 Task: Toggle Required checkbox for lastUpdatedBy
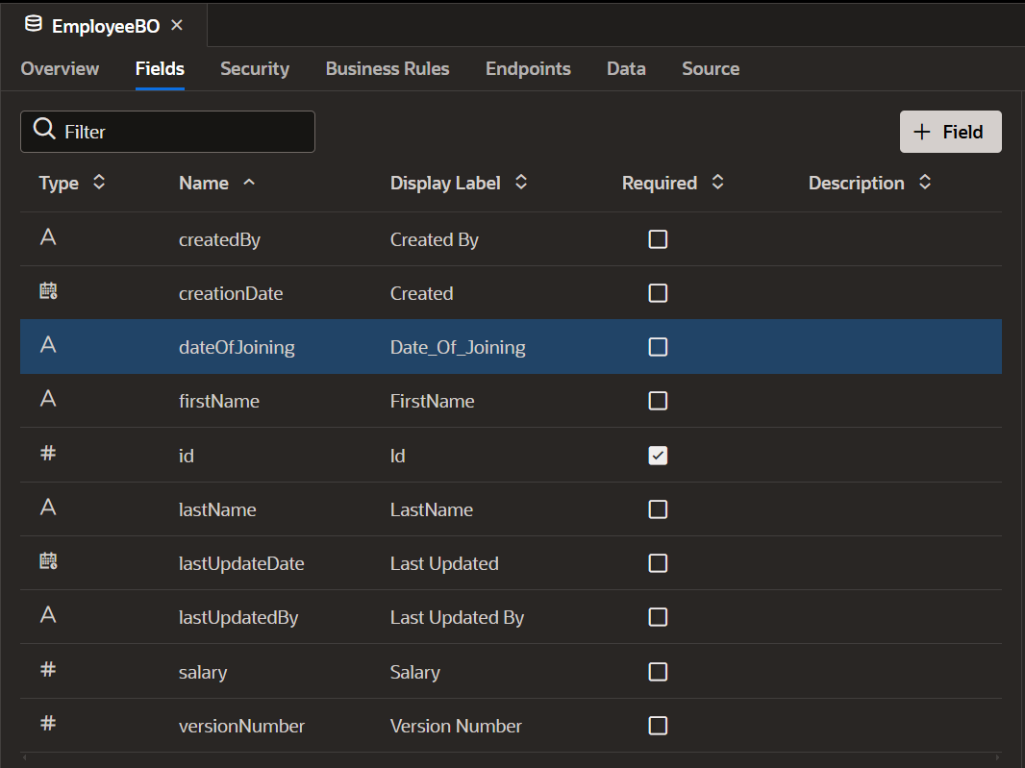coord(658,617)
